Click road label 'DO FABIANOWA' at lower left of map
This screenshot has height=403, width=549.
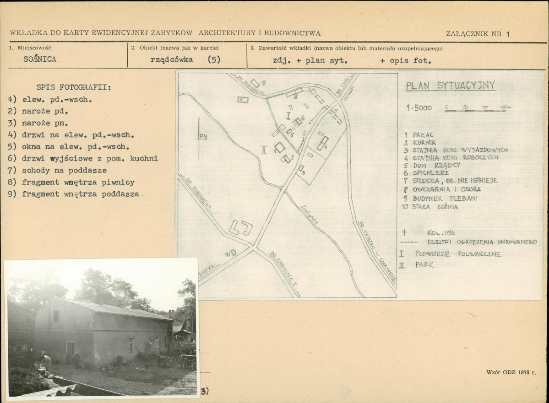(198, 194)
